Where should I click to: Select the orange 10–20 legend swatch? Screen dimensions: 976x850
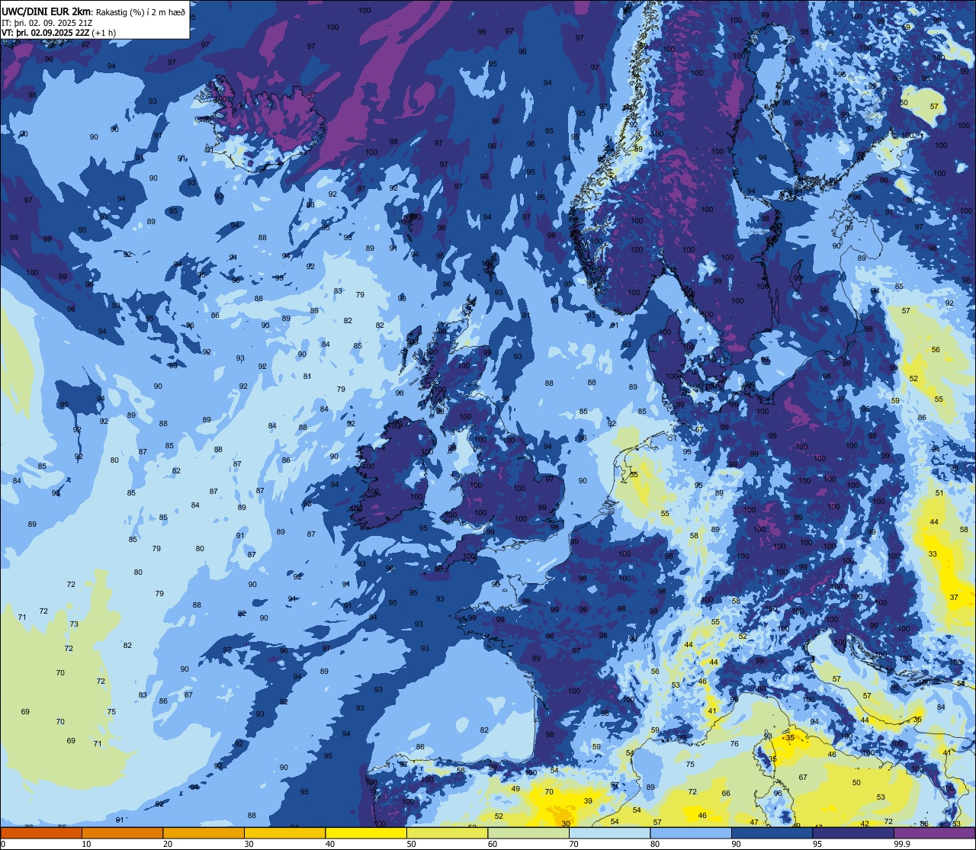click(122, 832)
